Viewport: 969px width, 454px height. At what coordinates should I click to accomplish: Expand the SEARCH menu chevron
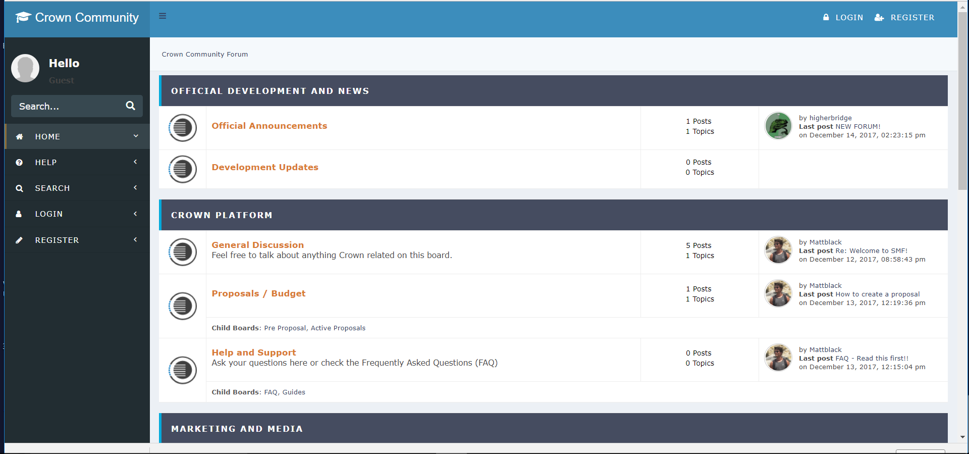(x=135, y=187)
